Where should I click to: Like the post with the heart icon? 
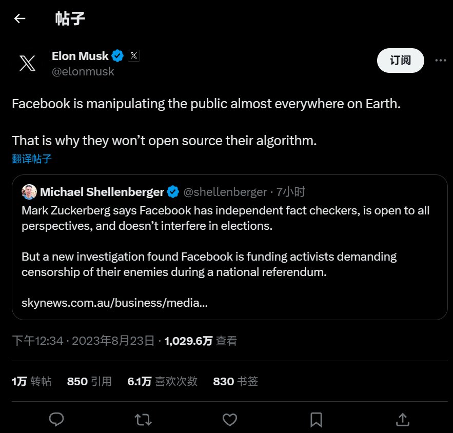229,420
